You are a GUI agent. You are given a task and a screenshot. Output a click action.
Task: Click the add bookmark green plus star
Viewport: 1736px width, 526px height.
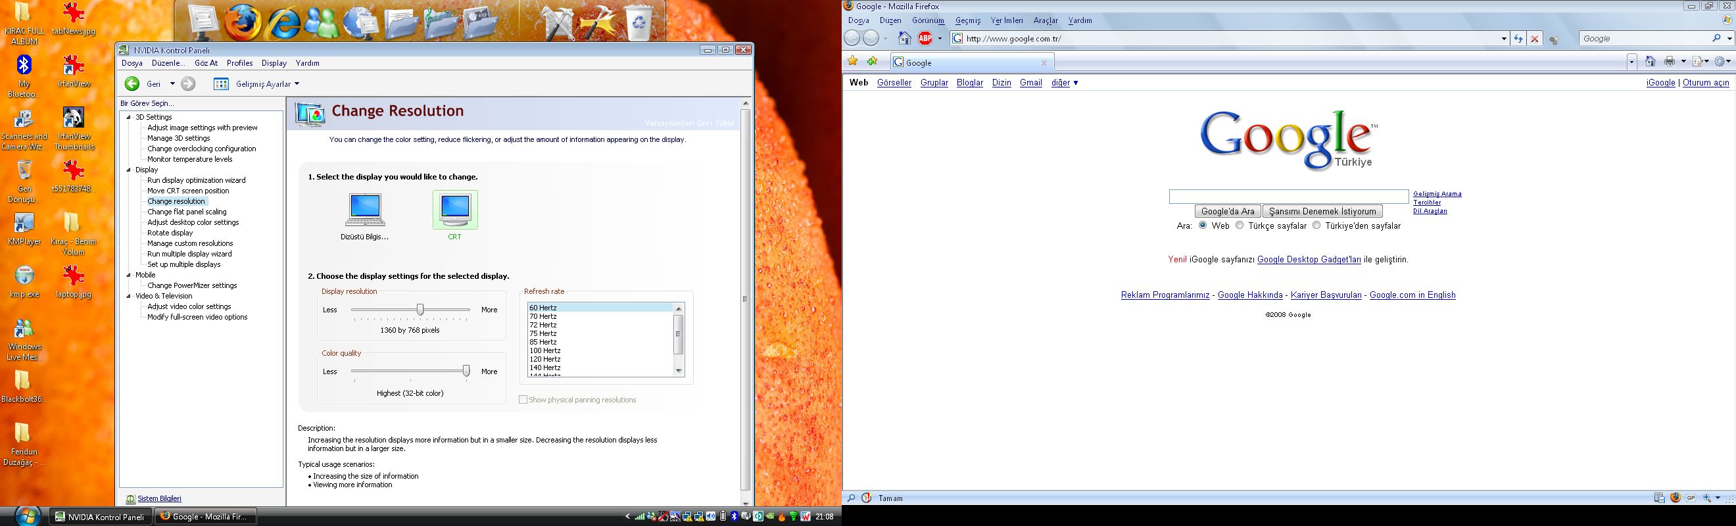pos(872,61)
